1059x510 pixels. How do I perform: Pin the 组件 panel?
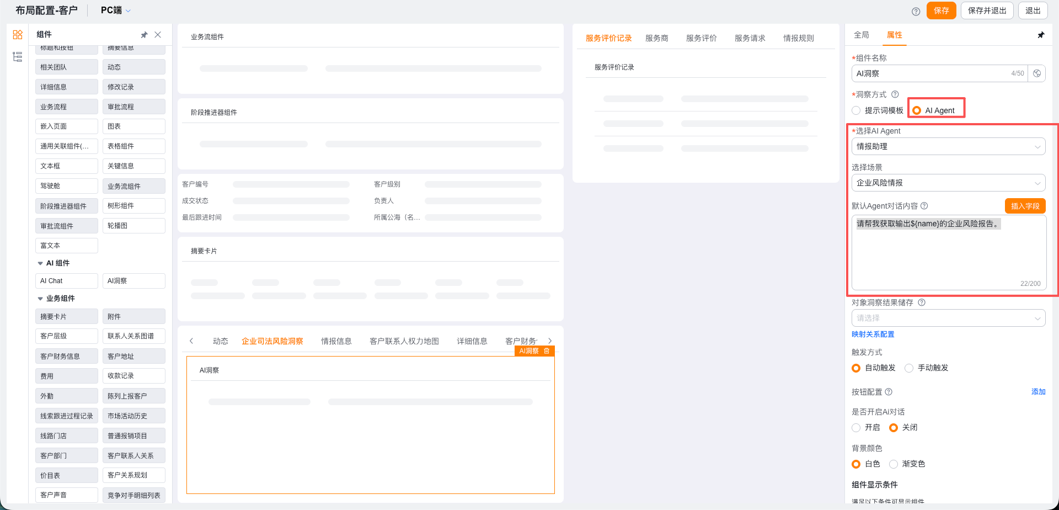(144, 35)
